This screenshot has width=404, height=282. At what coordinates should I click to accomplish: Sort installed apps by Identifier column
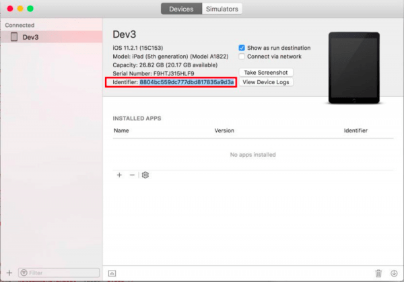[x=356, y=131]
